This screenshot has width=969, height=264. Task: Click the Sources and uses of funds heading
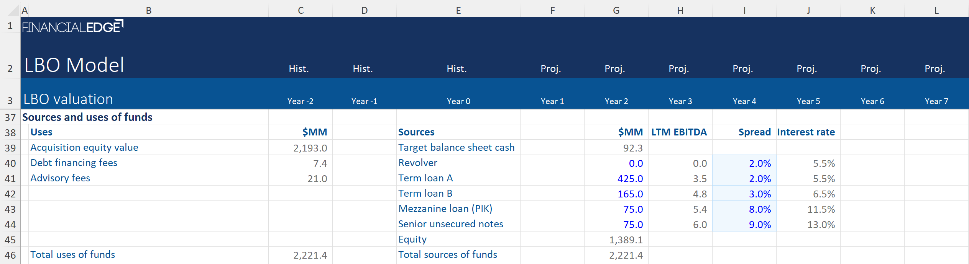click(87, 117)
